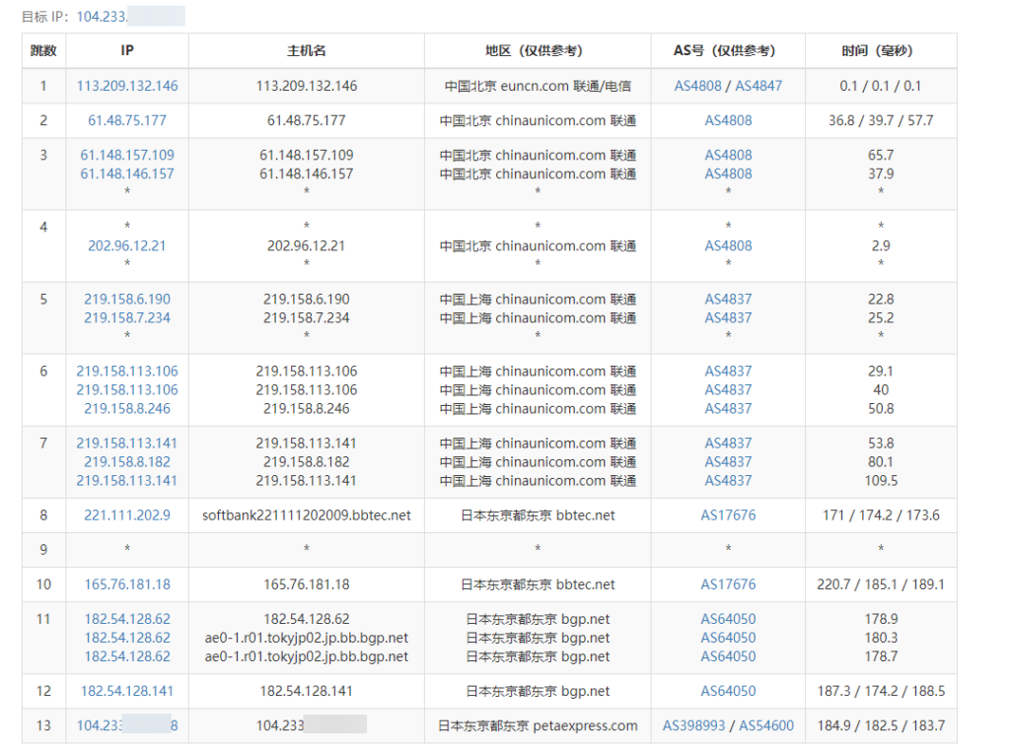This screenshot has width=1010, height=752.
Task: Open AS4847 link in hop 1
Action: (x=758, y=86)
